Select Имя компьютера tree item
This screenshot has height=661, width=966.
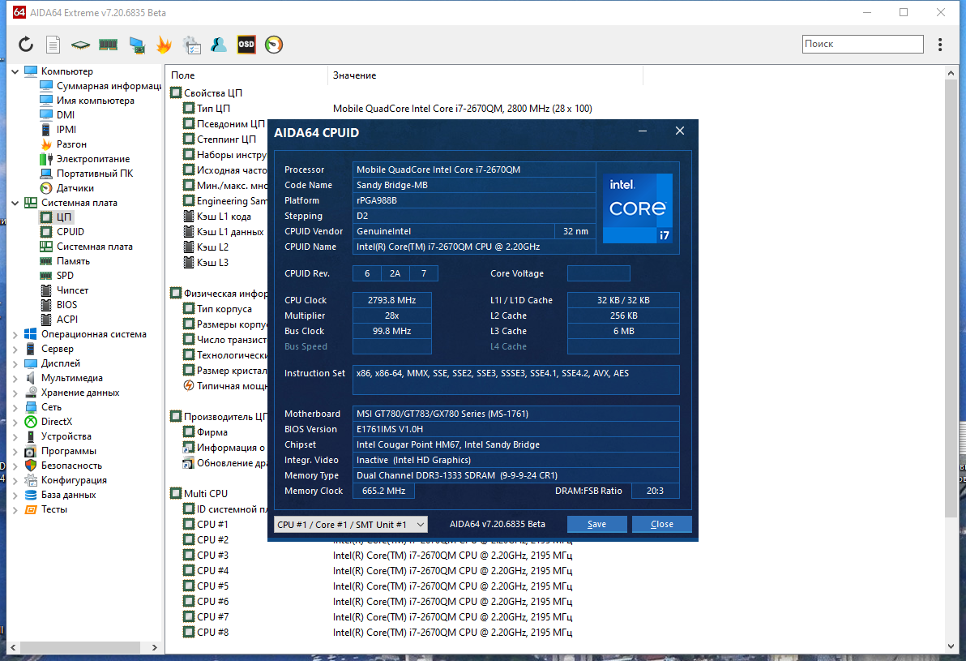(x=87, y=101)
